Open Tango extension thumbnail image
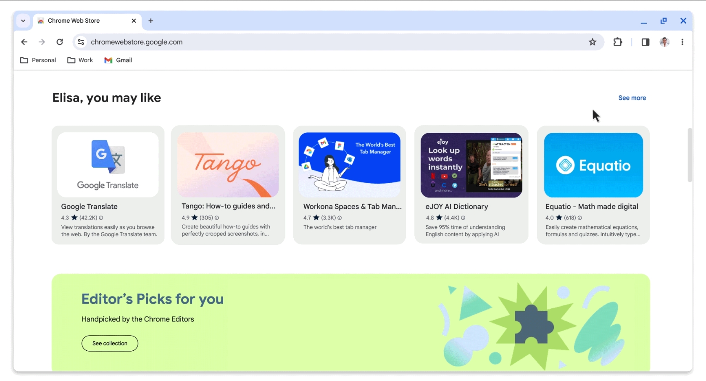 click(228, 165)
